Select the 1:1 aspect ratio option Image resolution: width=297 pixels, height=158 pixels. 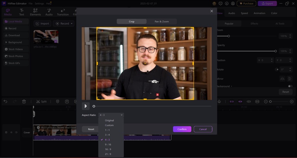(107, 130)
